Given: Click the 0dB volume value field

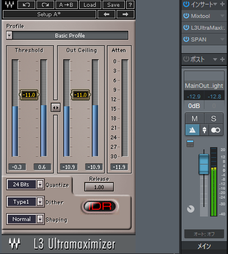Looking at the screenshot, I should [194, 106].
